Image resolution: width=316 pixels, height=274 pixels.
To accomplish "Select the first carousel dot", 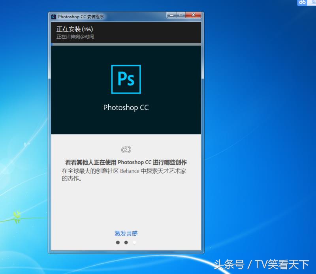I will (x=118, y=242).
